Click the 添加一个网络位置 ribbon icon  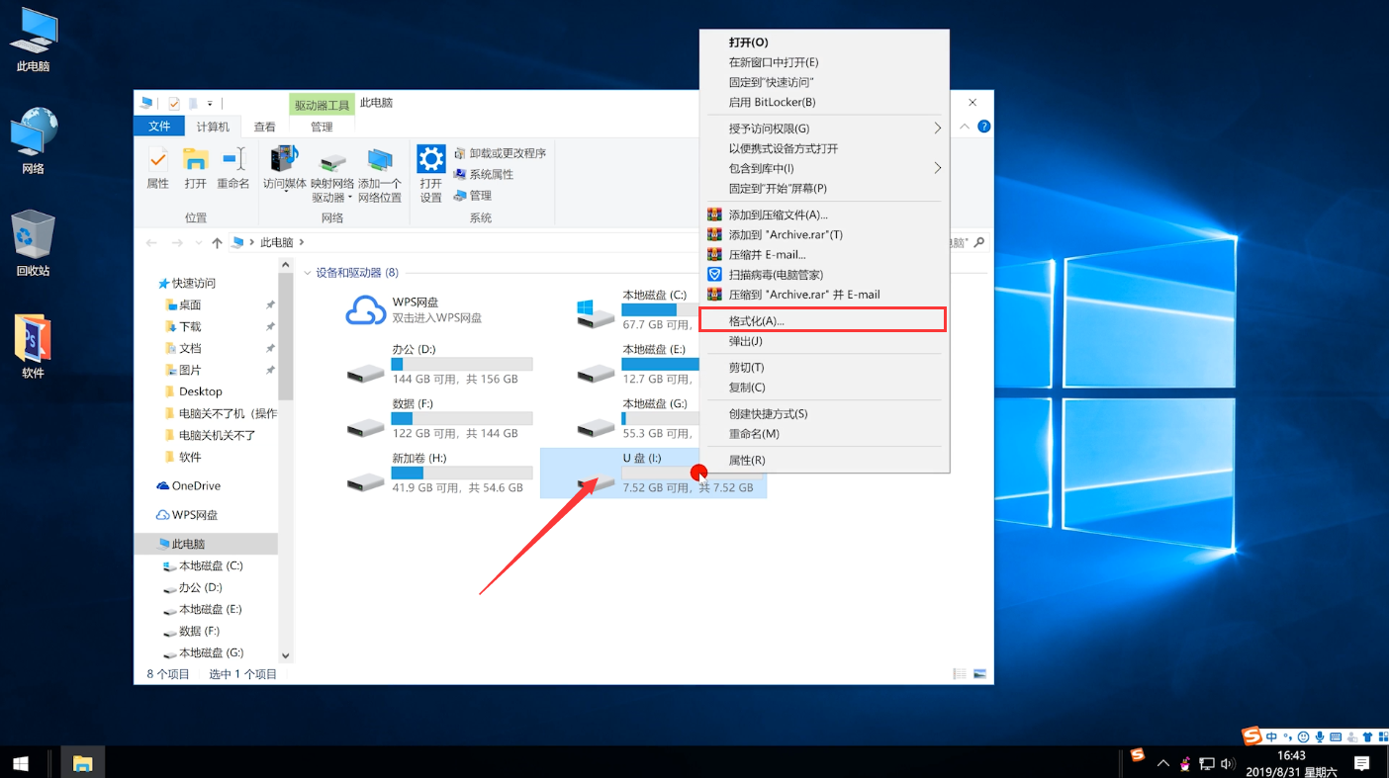380,175
